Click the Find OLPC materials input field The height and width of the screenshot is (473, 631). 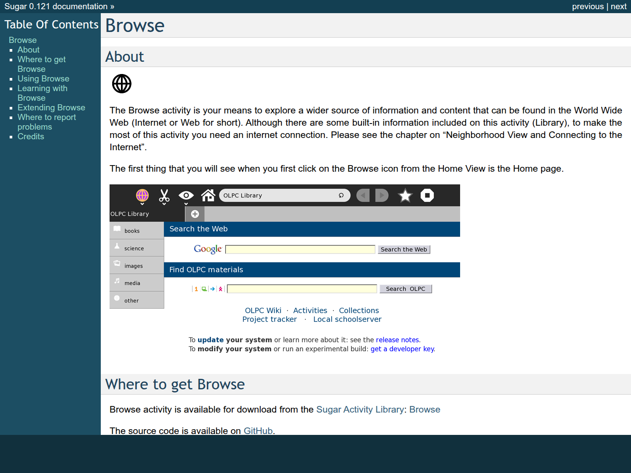302,289
